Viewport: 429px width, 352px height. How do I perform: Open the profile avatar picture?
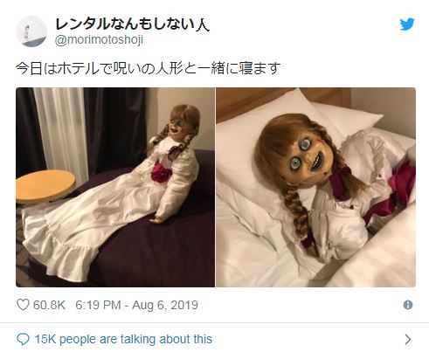click(x=31, y=31)
